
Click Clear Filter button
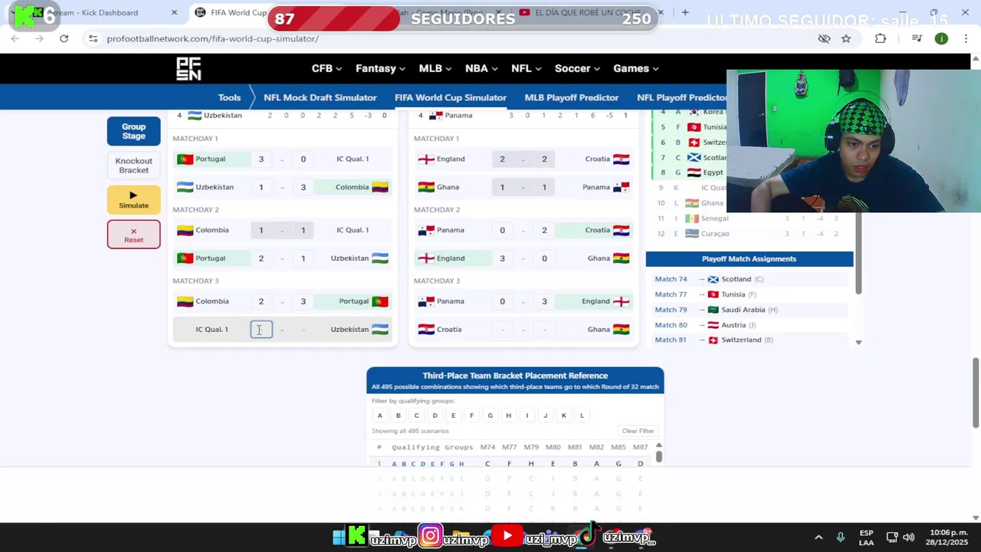[x=638, y=431]
